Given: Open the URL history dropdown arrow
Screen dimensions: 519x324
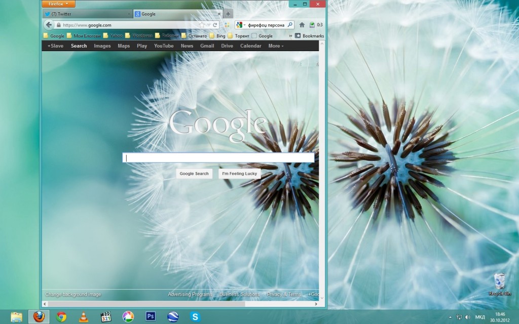Looking at the screenshot, I should pos(208,25).
